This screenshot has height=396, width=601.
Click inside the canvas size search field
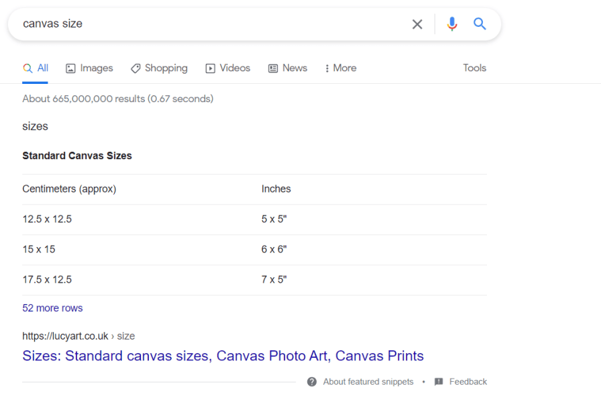point(211,23)
